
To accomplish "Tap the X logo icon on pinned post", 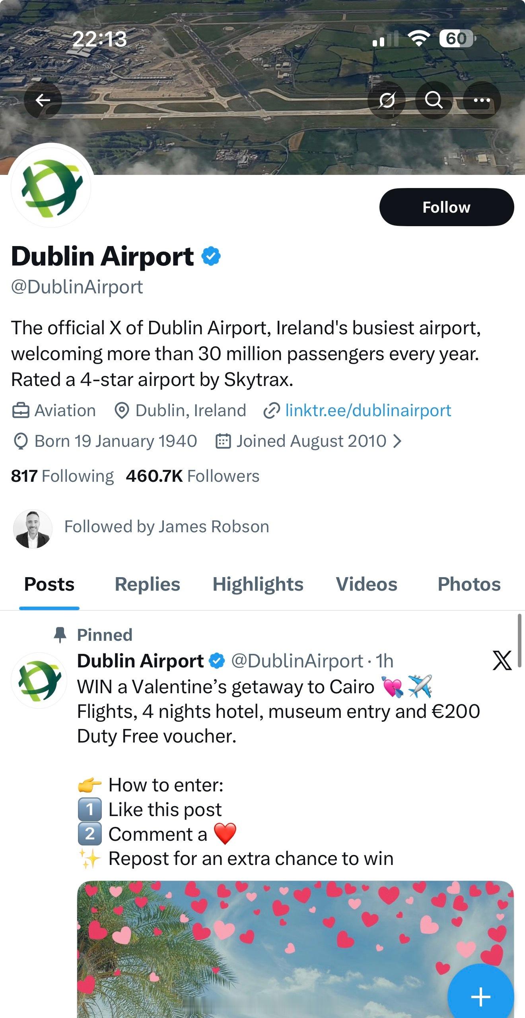I will [x=502, y=661].
